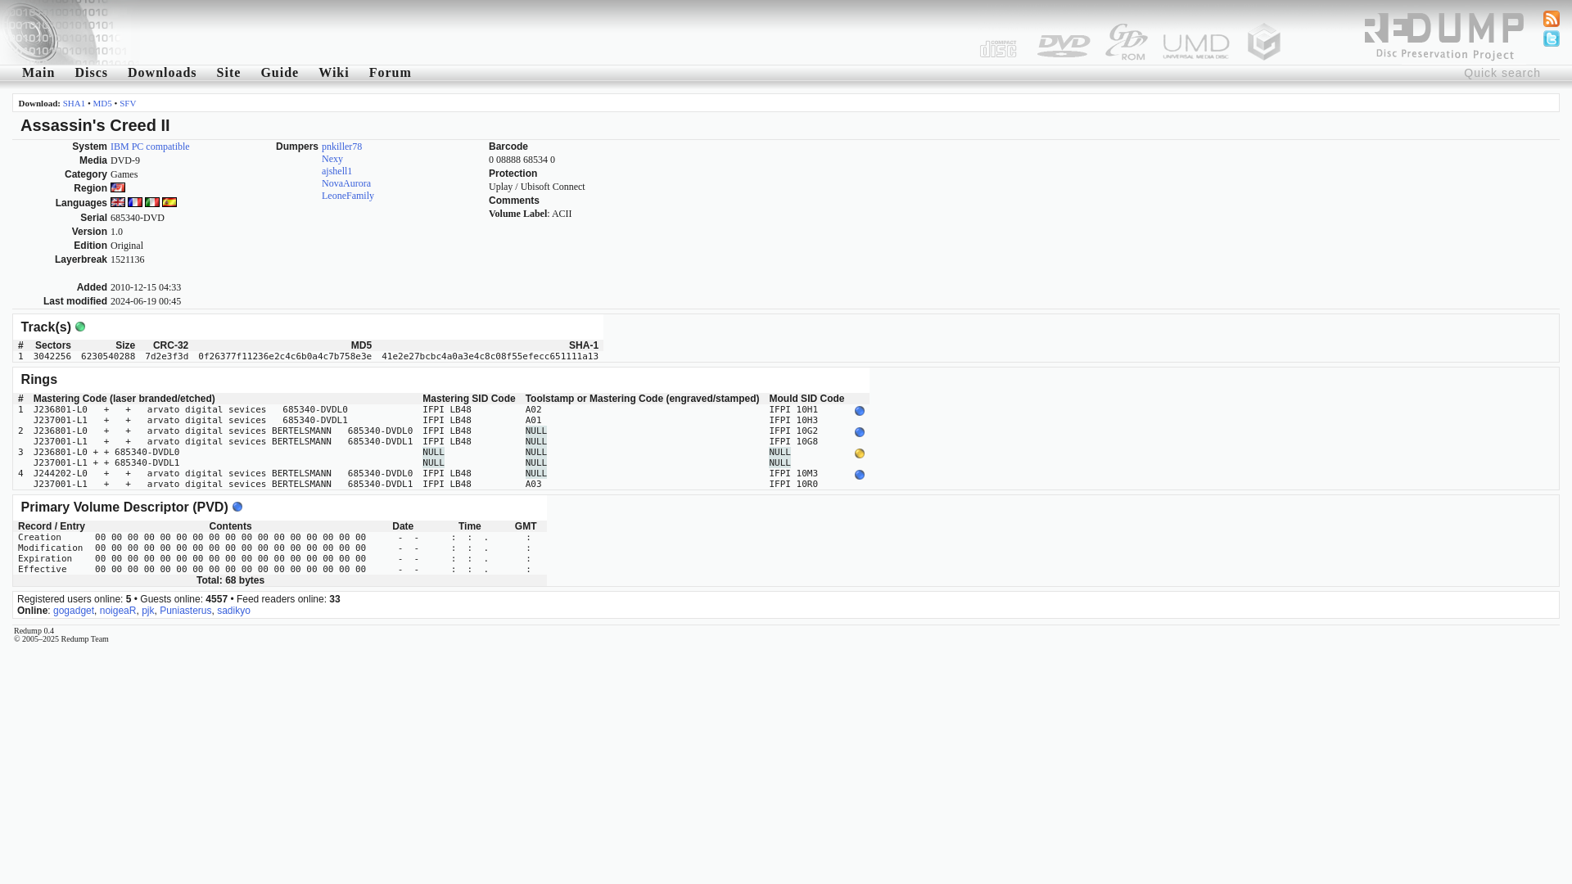The image size is (1572, 884).
Task: Download the SFV file
Action: pyautogui.click(x=128, y=103)
